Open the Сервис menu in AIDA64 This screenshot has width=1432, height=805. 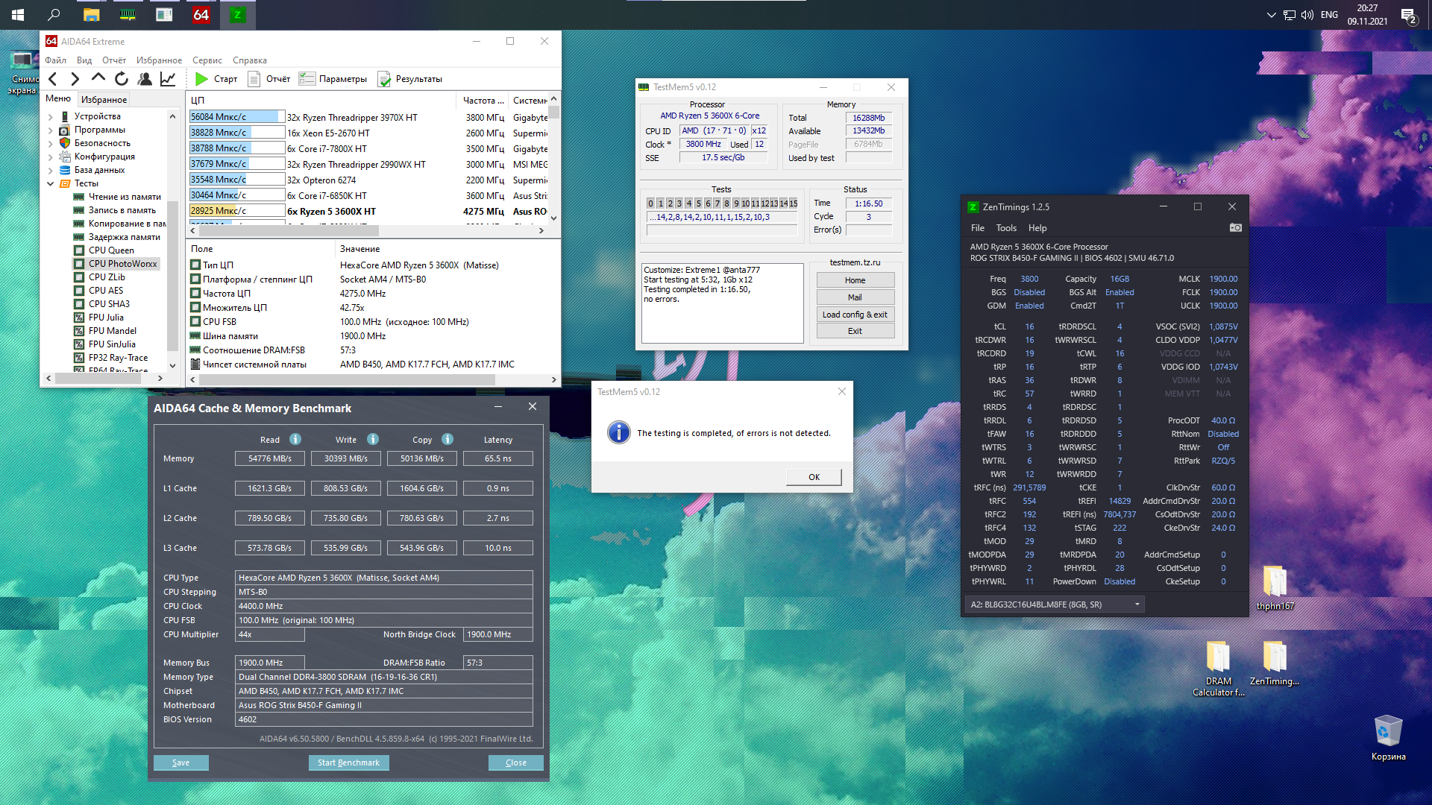coord(207,60)
